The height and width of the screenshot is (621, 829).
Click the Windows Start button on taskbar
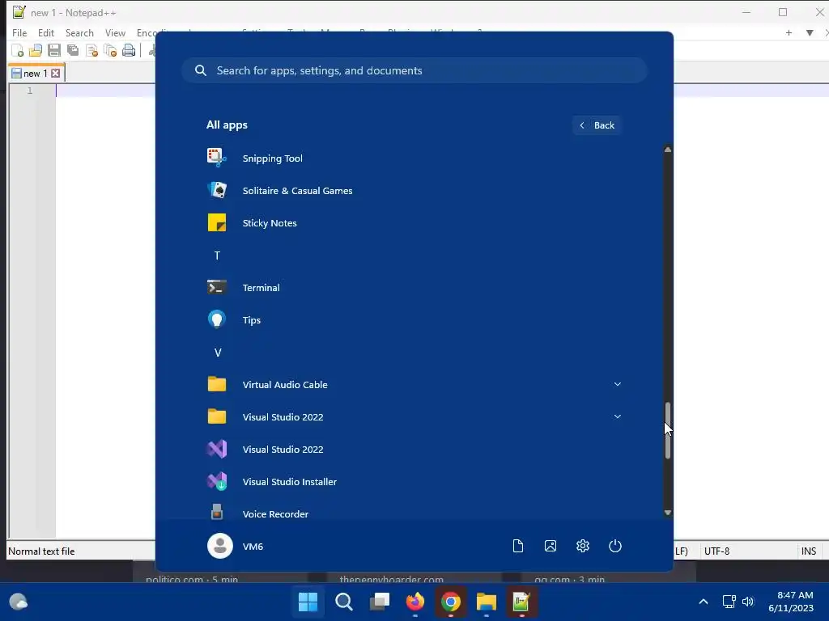point(308,602)
